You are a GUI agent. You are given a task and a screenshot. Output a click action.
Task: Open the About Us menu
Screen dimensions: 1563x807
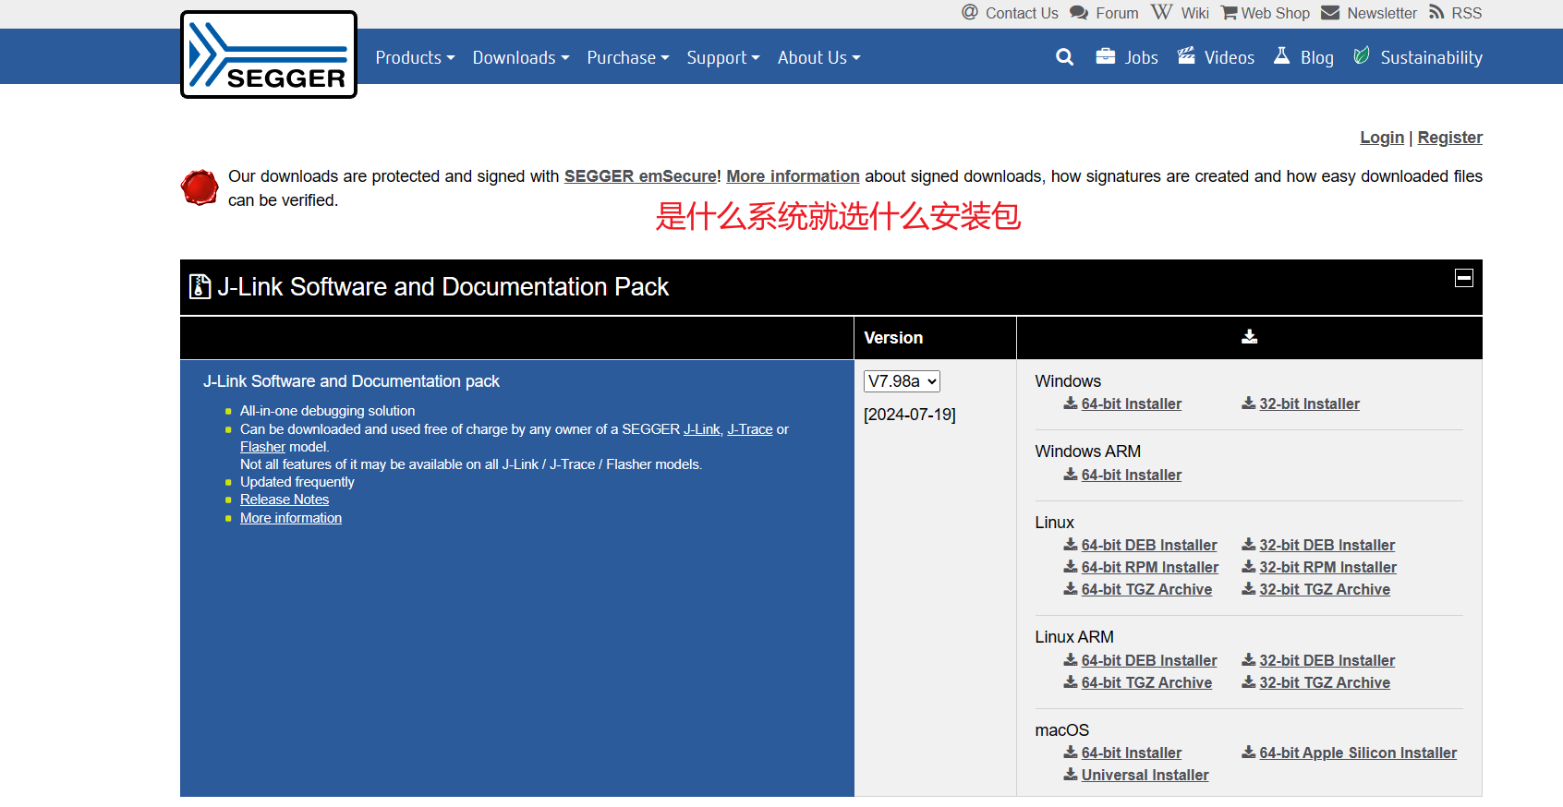818,57
